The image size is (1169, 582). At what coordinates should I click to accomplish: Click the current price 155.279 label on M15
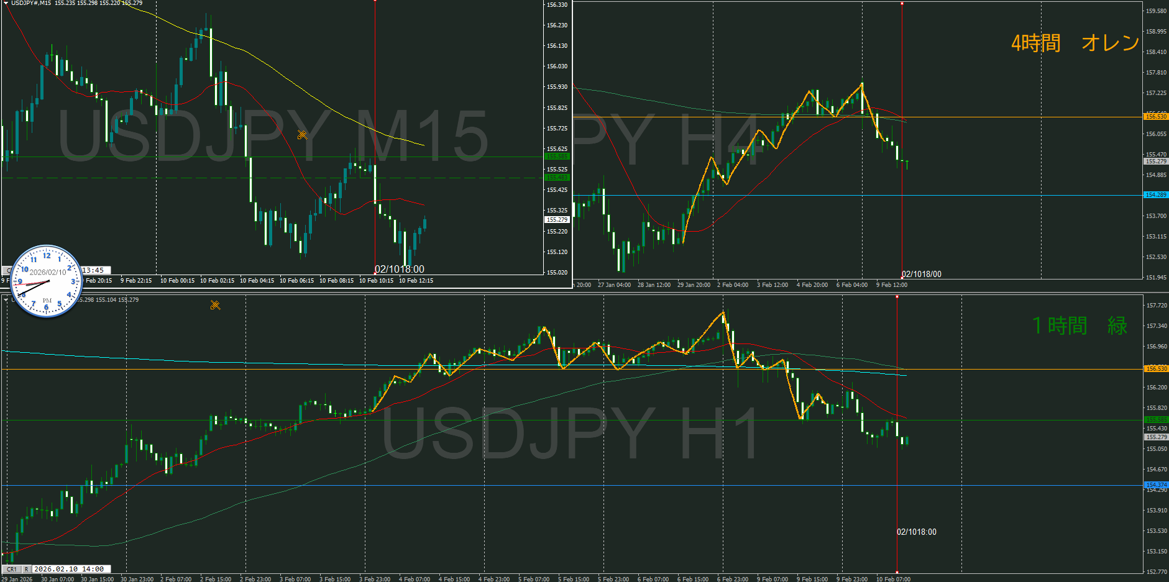557,220
